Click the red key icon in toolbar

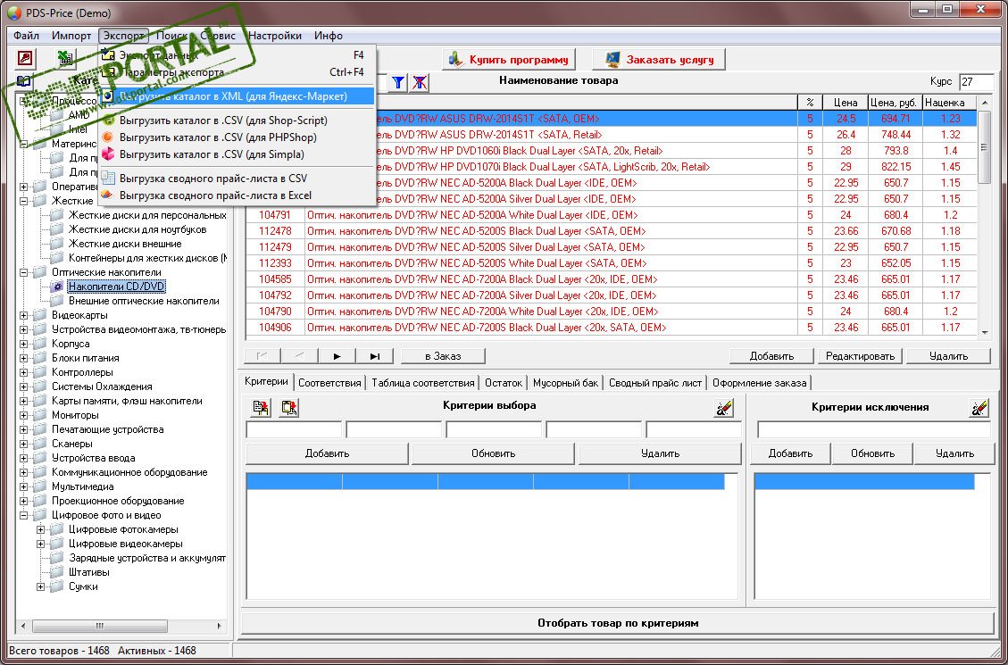click(25, 59)
